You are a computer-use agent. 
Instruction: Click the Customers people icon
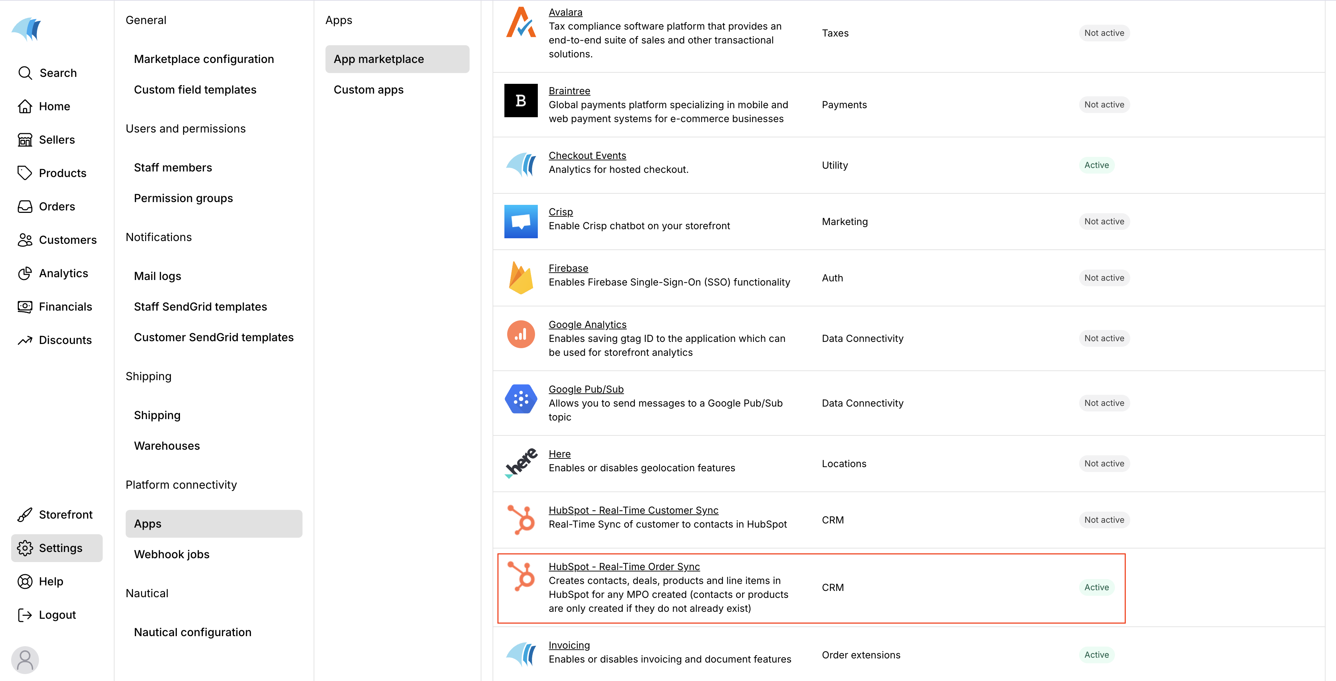click(x=25, y=240)
